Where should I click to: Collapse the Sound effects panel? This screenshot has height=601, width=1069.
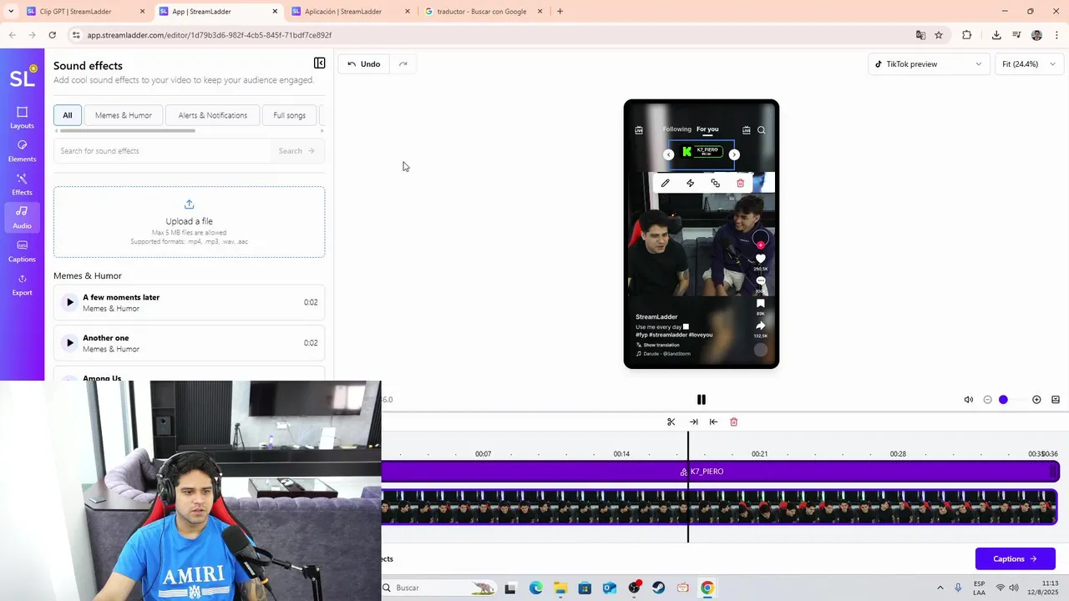click(319, 63)
